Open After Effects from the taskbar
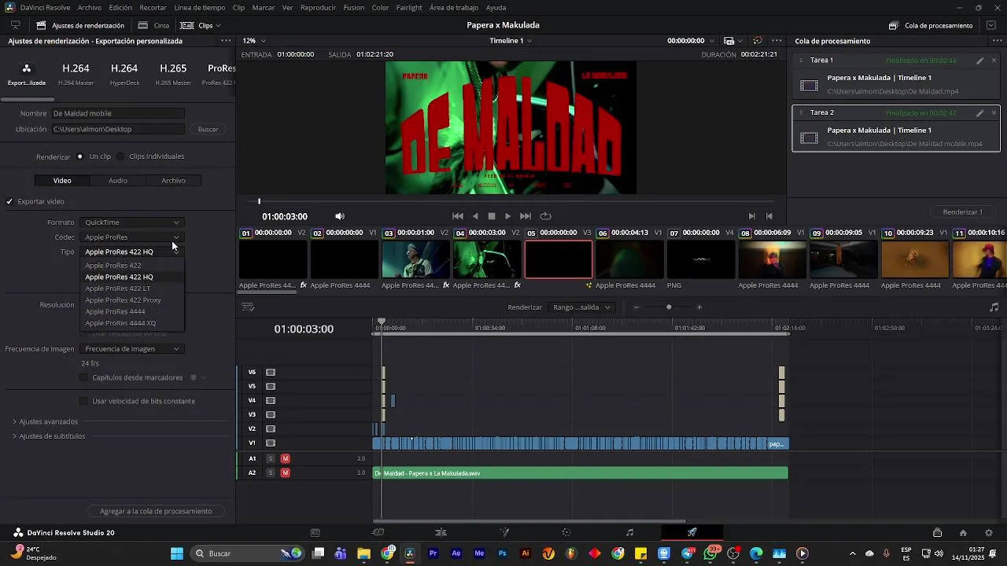Image resolution: width=1007 pixels, height=566 pixels. point(456,553)
